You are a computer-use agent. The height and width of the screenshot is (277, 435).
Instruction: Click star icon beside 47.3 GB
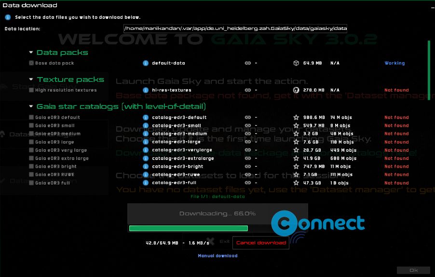296,183
